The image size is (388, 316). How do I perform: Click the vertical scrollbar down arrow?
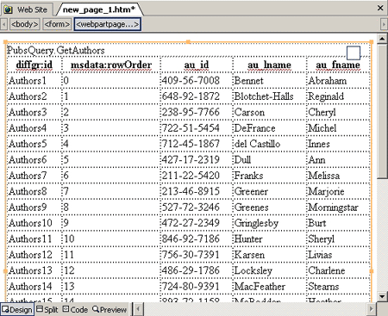(382, 296)
